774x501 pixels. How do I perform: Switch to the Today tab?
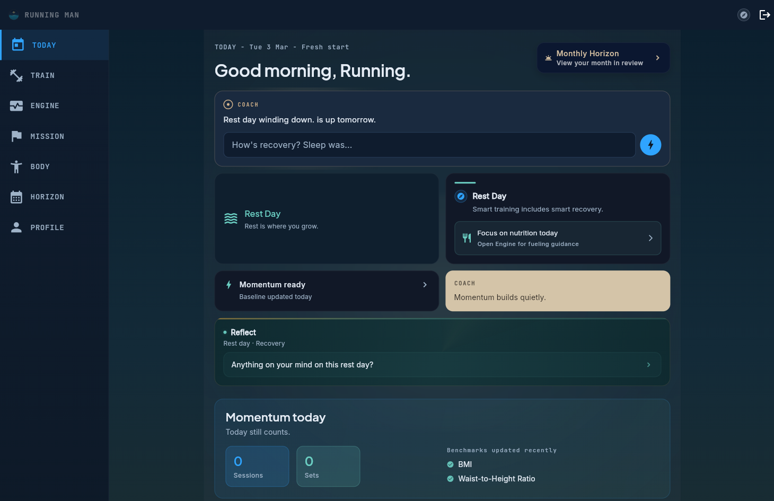(44, 45)
